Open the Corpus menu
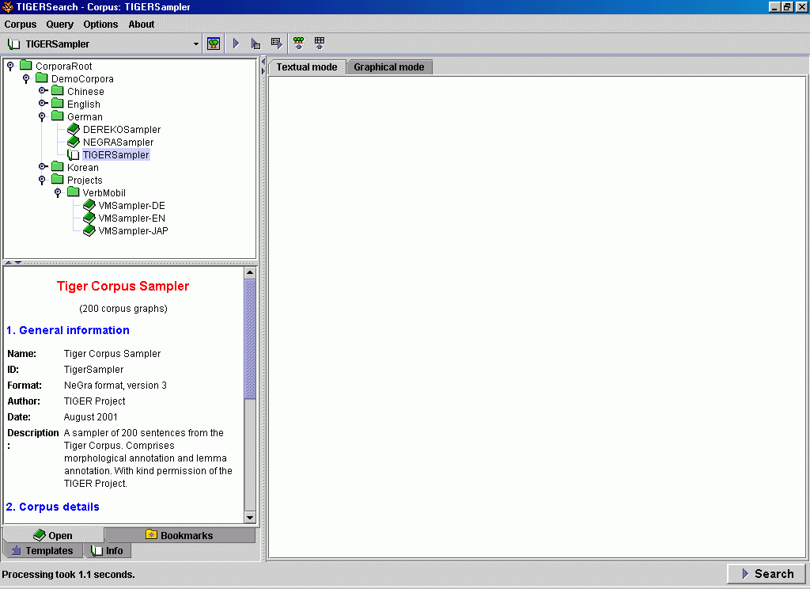Viewport: 810px width, 589px height. click(x=21, y=25)
